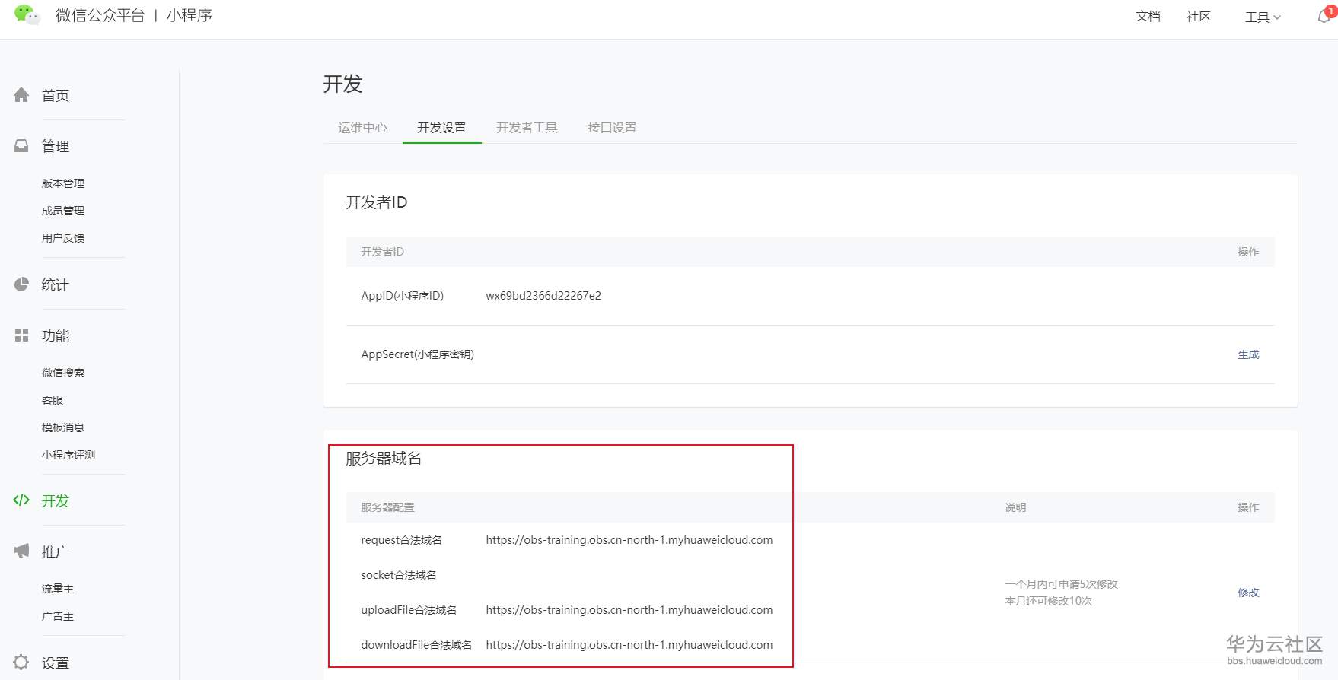
Task: Click the 微信公众平台 header title
Action: click(100, 15)
